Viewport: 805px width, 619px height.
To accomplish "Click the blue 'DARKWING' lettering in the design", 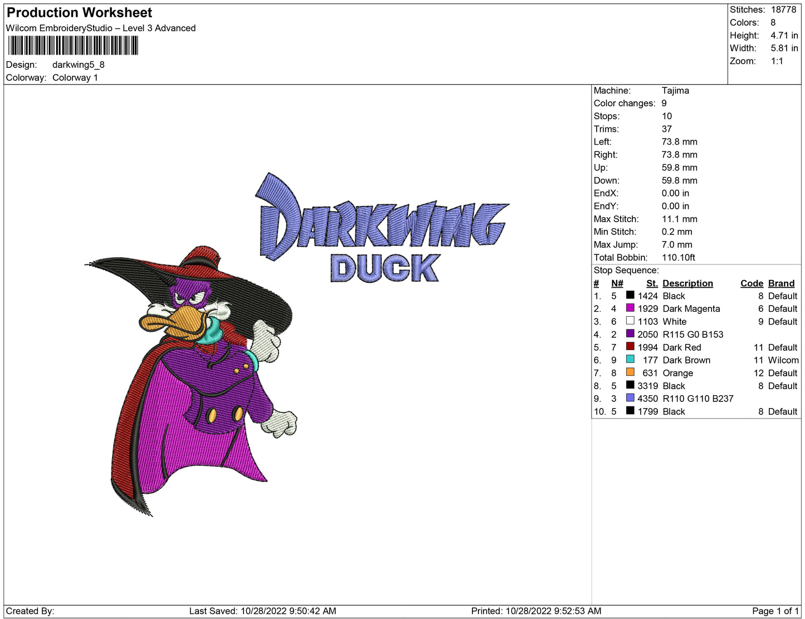I will [x=382, y=217].
